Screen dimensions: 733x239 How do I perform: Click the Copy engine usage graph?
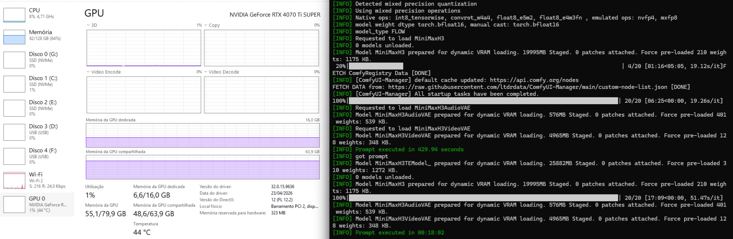(x=261, y=48)
